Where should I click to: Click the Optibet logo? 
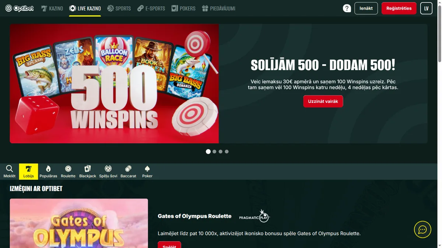20,8
